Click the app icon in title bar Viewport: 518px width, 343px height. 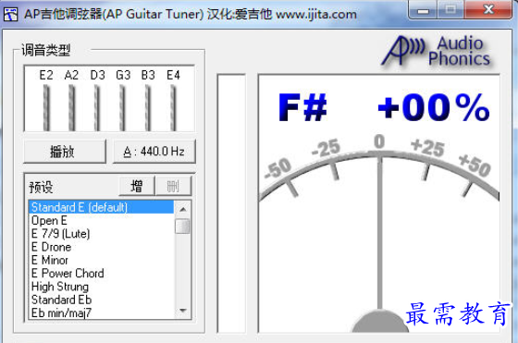[10, 14]
